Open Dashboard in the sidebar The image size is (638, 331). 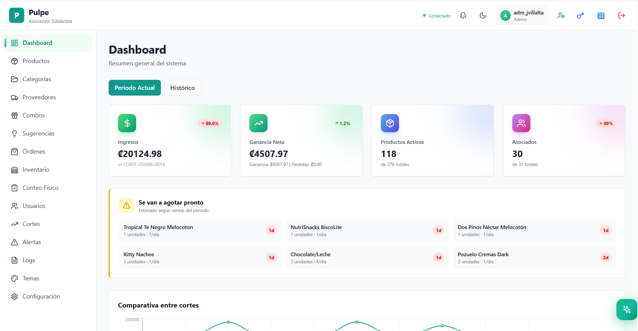(x=48, y=43)
